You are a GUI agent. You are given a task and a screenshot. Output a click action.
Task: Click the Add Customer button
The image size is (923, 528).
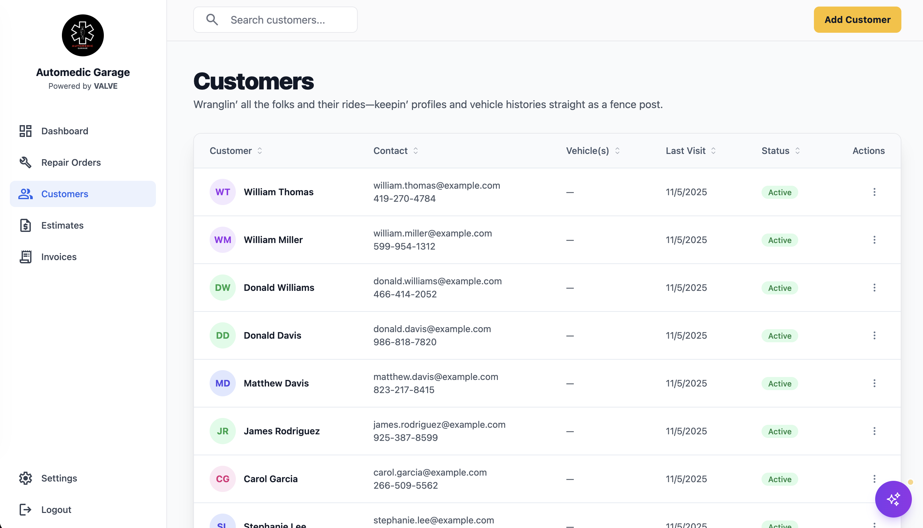[857, 20]
